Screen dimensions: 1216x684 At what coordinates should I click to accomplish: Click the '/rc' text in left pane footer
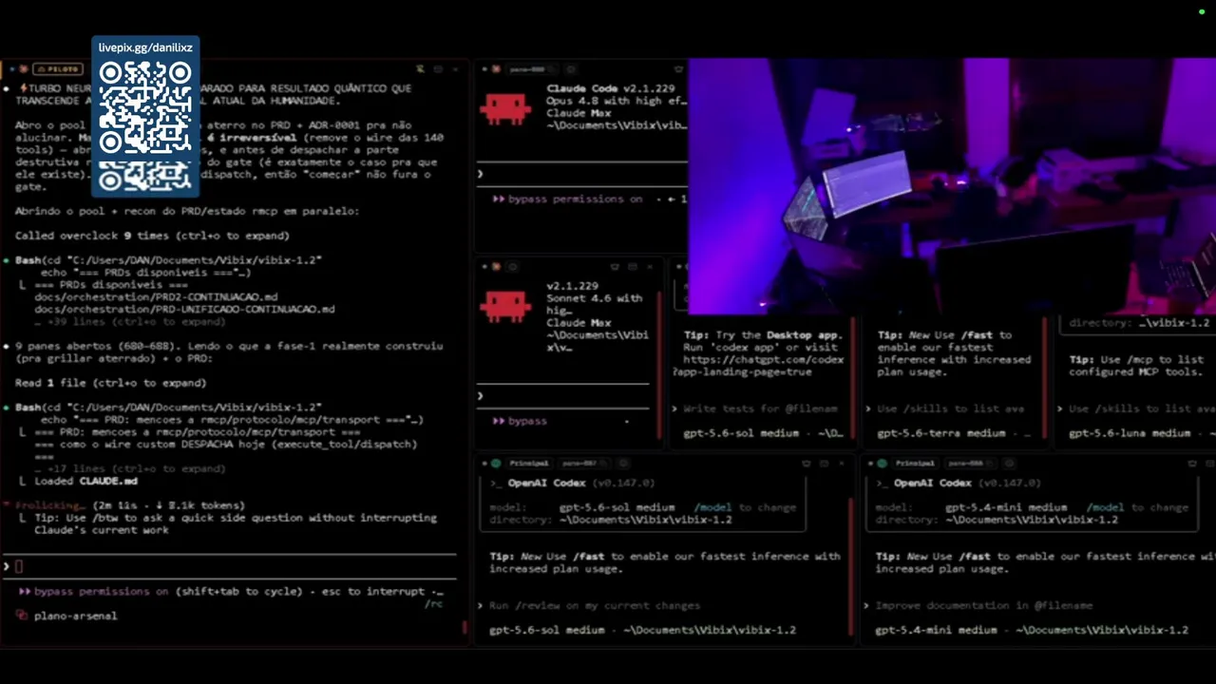pyautogui.click(x=433, y=603)
